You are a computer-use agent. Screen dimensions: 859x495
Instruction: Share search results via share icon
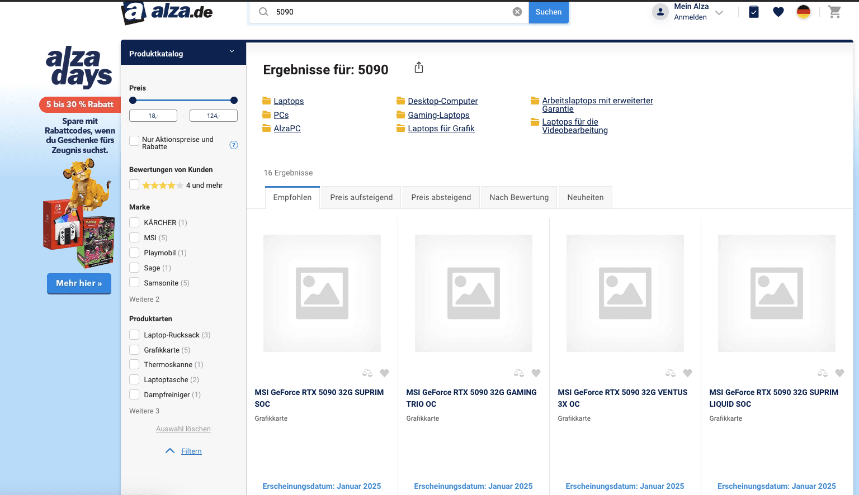click(419, 68)
